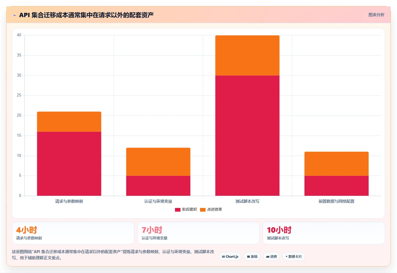Click the x-axis label 前置数据与网络配置

click(337, 202)
